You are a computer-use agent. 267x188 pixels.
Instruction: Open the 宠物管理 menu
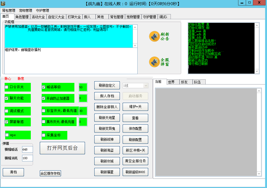[x=26, y=11]
